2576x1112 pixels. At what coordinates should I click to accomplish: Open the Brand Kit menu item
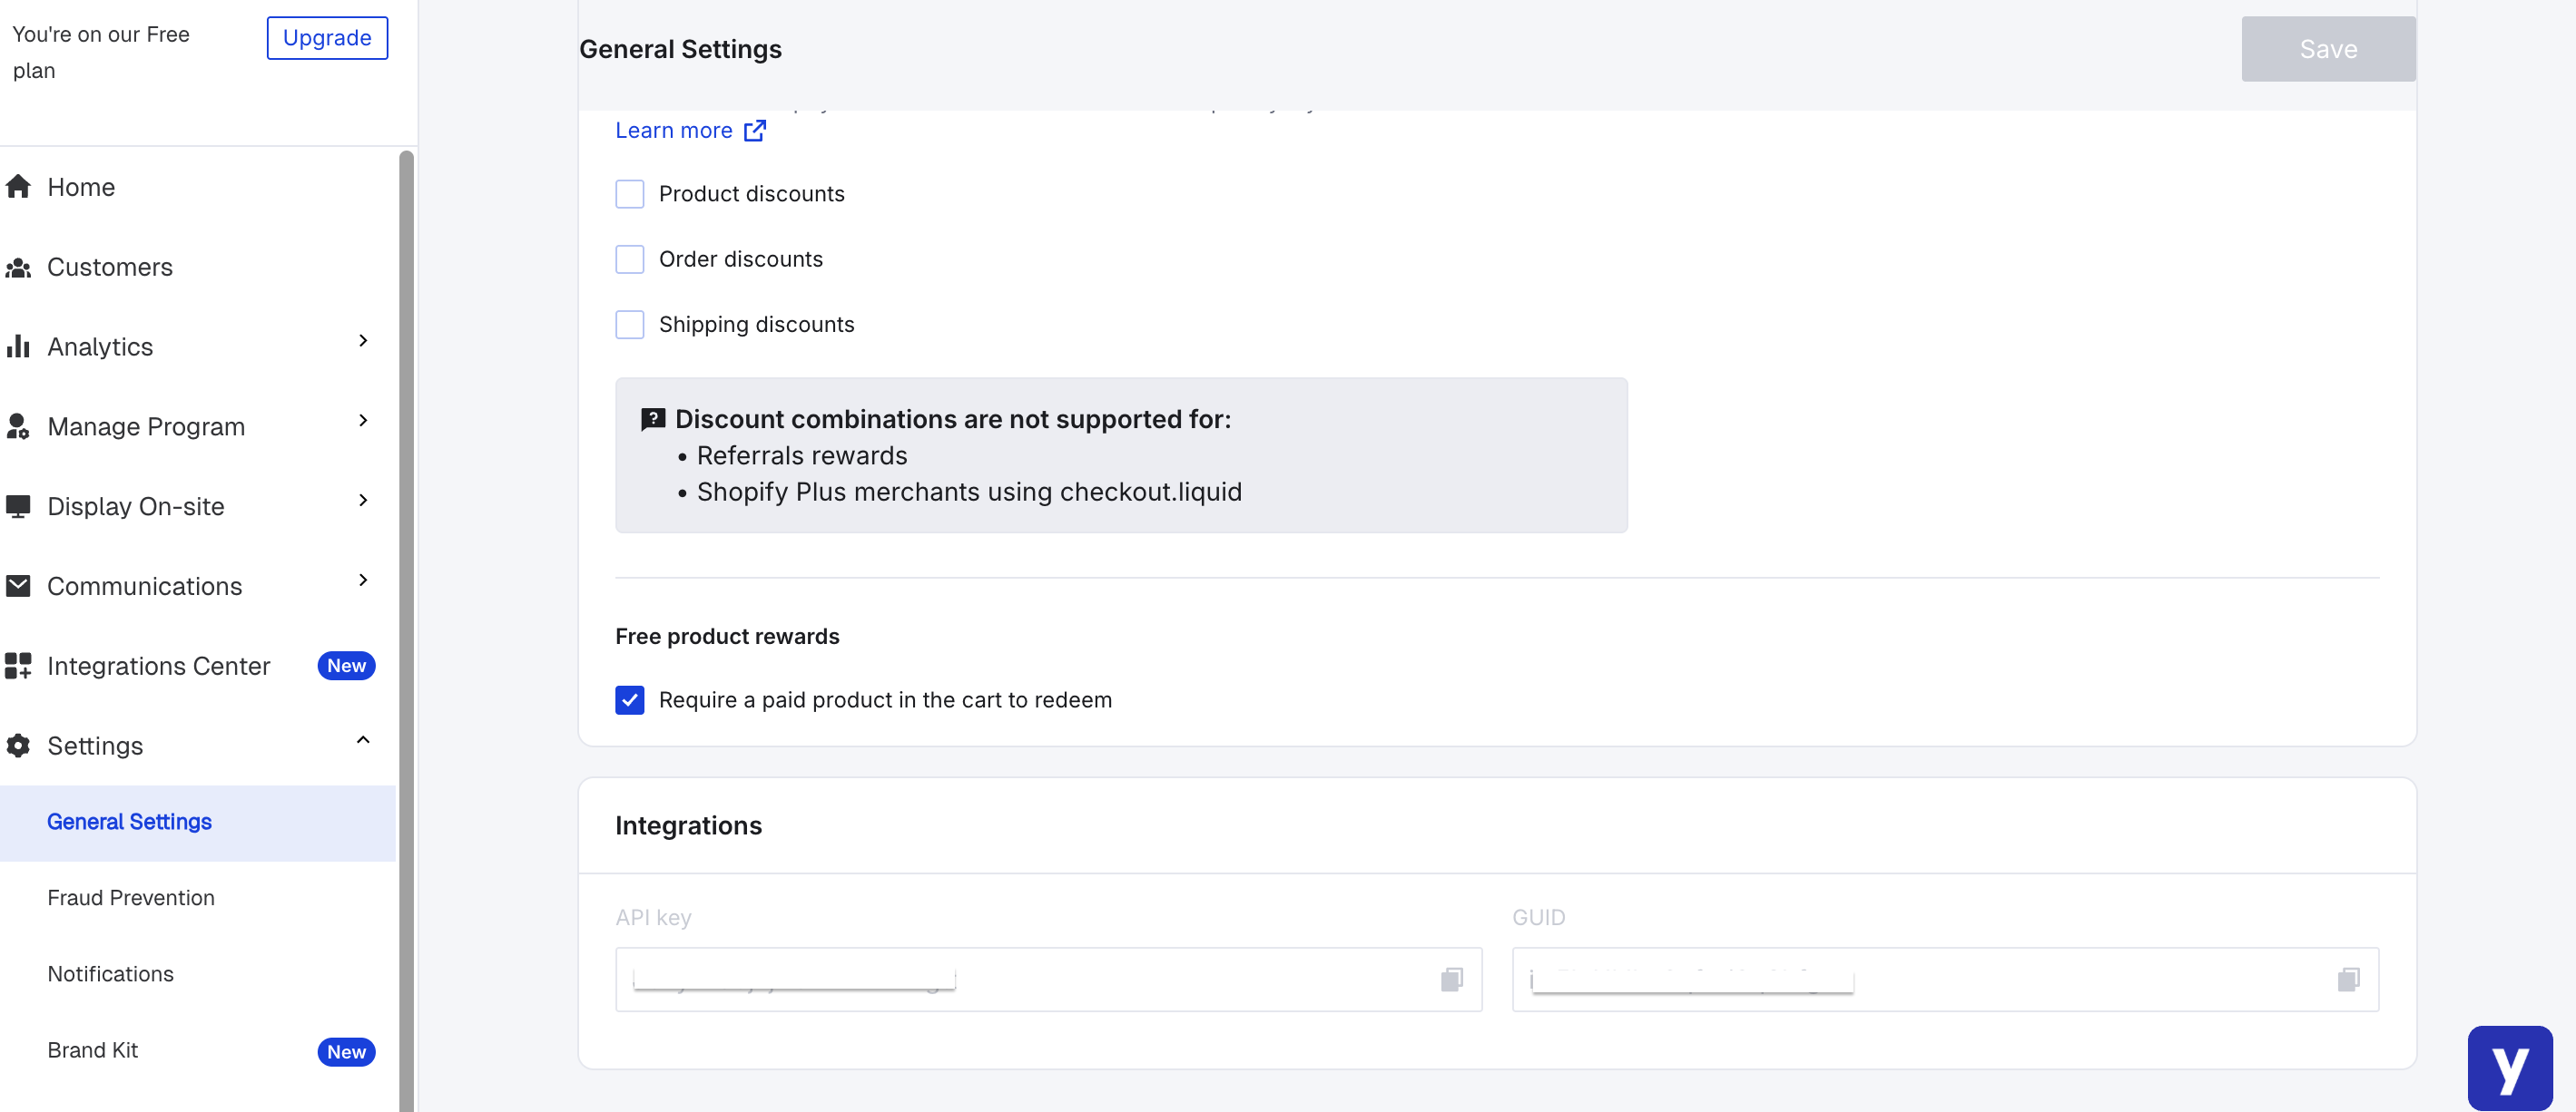coord(93,1050)
